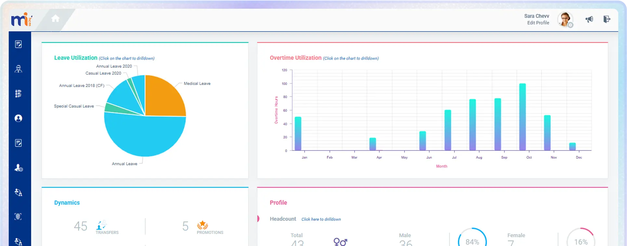The width and height of the screenshot is (627, 246).
Task: Open the user transfer sidebar icon above fingerprint
Action: [19, 192]
